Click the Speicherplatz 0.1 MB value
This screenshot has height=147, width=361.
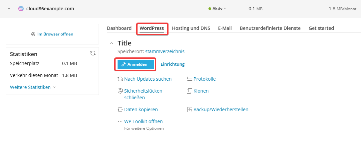coord(70,63)
